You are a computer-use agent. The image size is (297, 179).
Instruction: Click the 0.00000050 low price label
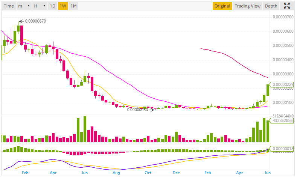[x=137, y=110]
